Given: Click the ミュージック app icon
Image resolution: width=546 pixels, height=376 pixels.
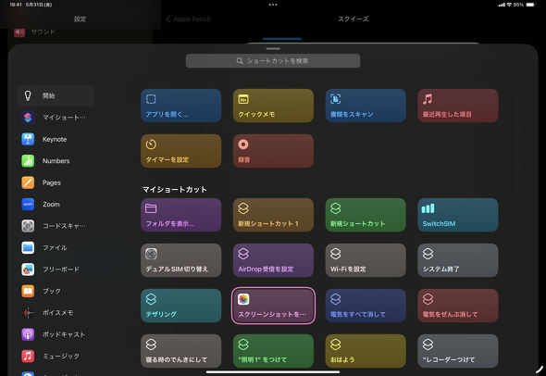Looking at the screenshot, I should [x=28, y=357].
